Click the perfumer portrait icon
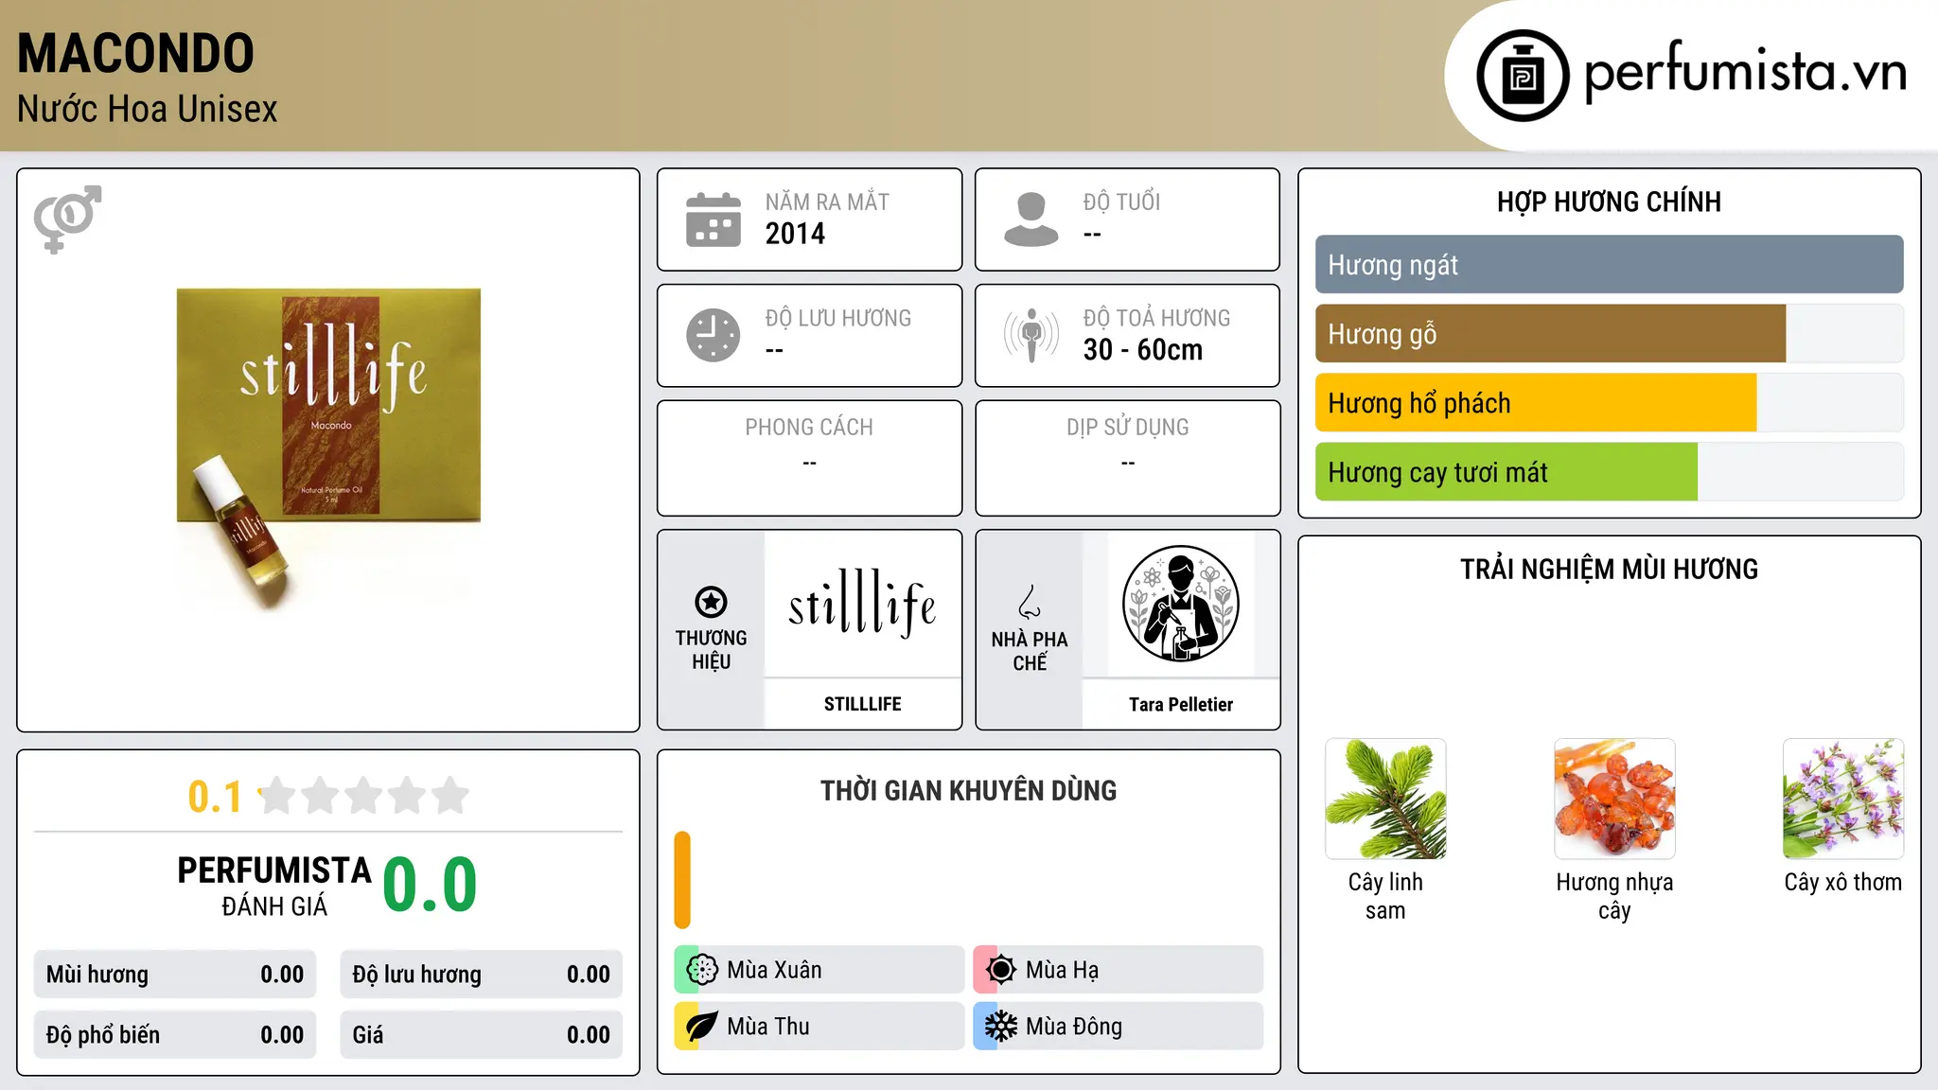Viewport: 1938px width, 1090px height. click(x=1180, y=604)
